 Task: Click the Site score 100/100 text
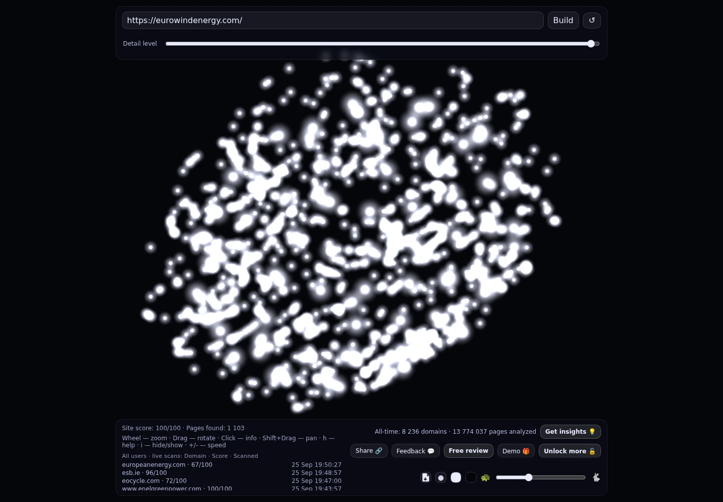151,428
